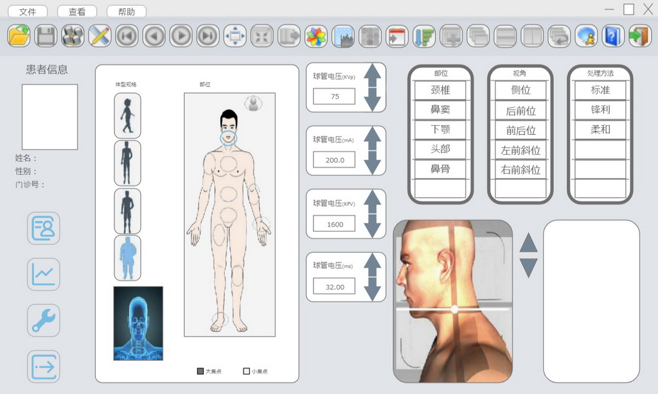Screen dimensions: 658x394
Task: Open the wrench settings sidebar icon
Action: coord(44,321)
